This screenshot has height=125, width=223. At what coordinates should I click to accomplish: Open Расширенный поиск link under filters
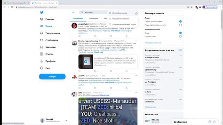click(x=153, y=43)
